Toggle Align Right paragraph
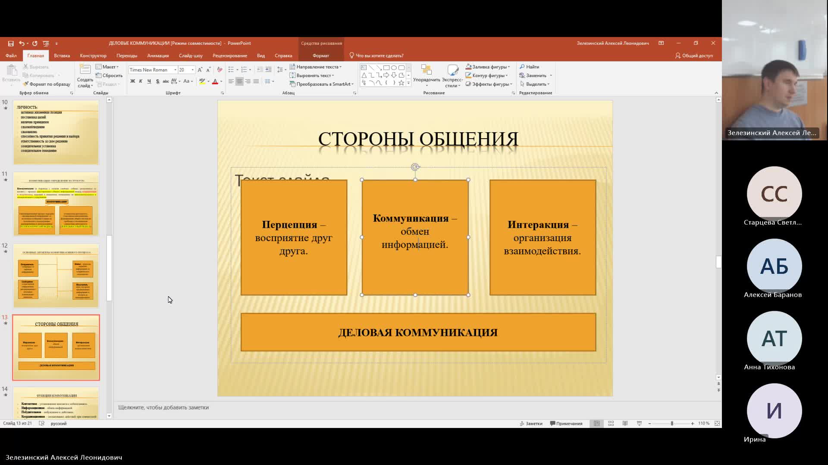 click(248, 81)
